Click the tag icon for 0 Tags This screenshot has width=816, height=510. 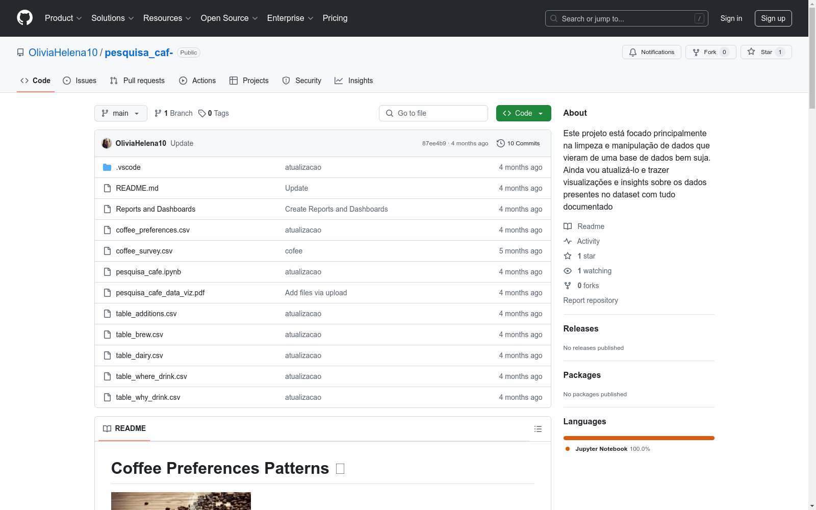pos(202,113)
